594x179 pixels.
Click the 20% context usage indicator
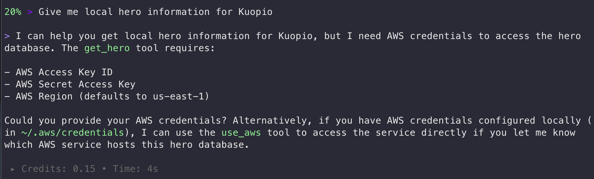pyautogui.click(x=13, y=12)
